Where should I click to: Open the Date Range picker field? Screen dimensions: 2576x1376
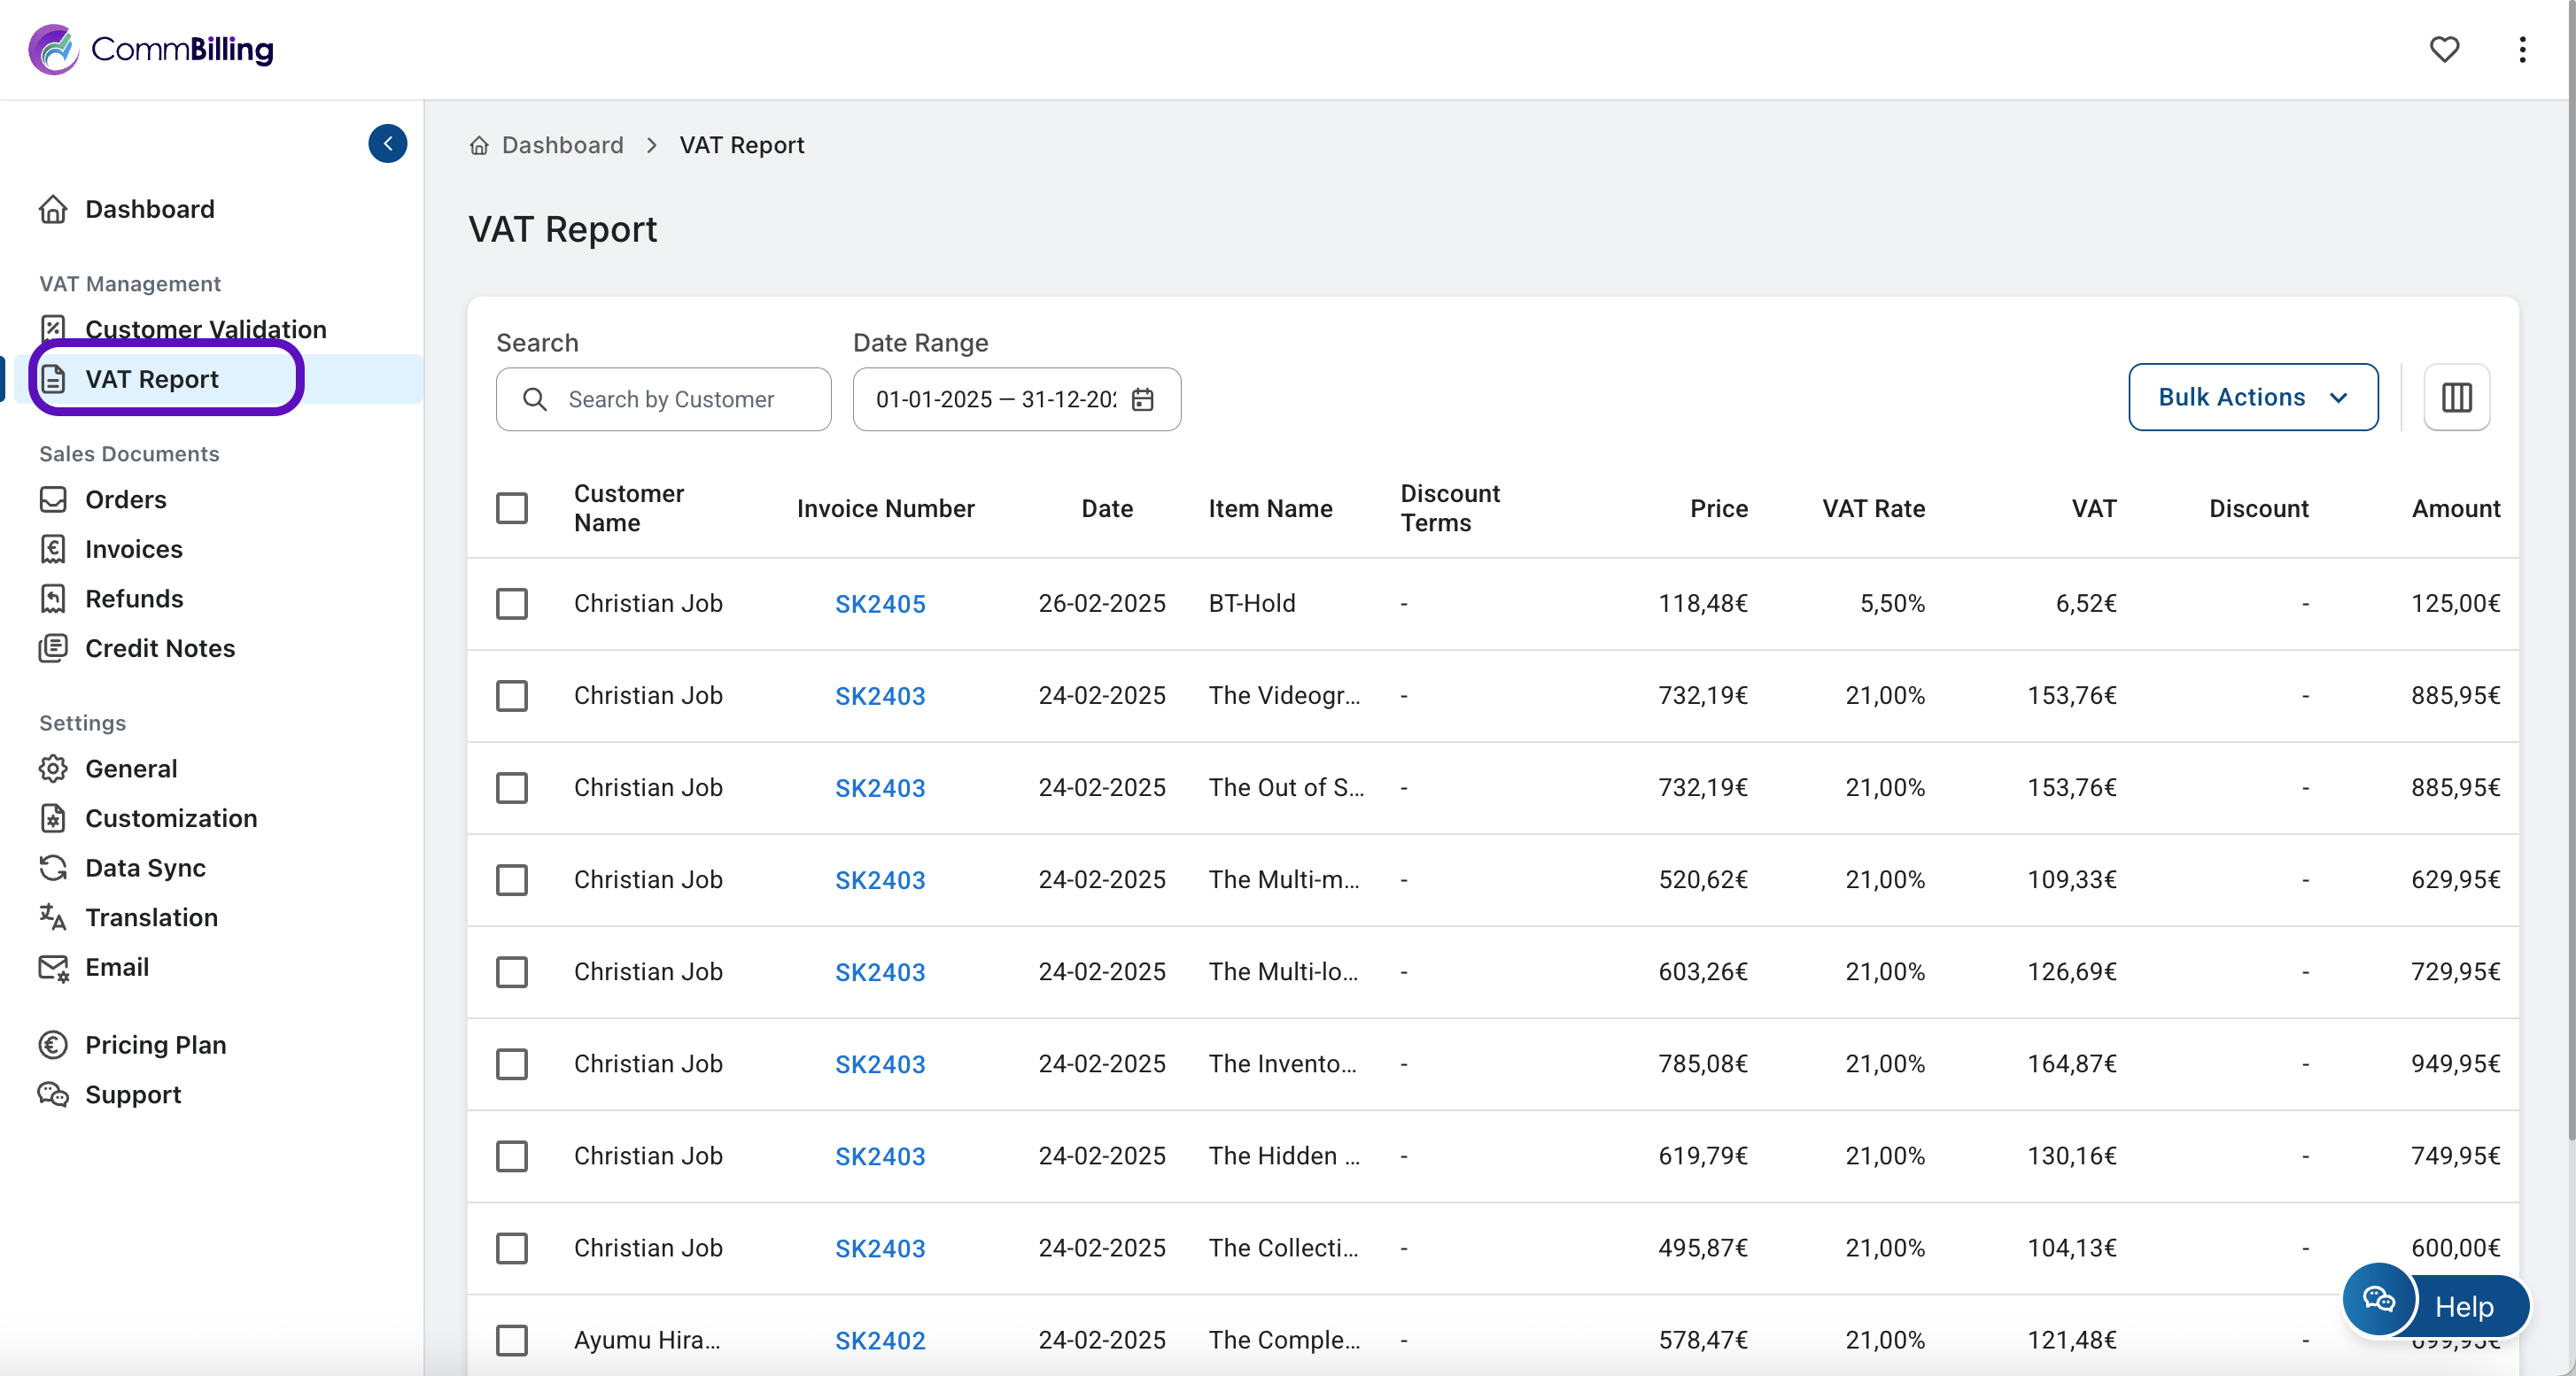995,399
